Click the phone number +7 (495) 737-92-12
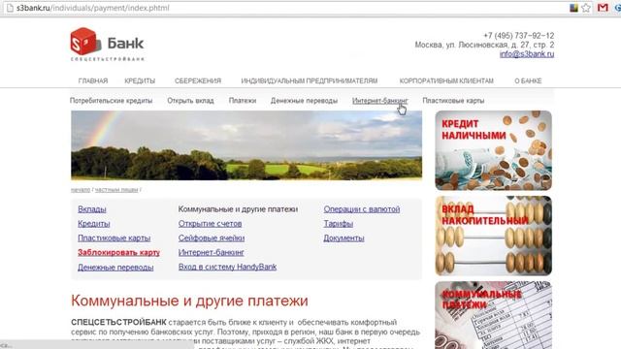621x349 pixels. (x=519, y=36)
